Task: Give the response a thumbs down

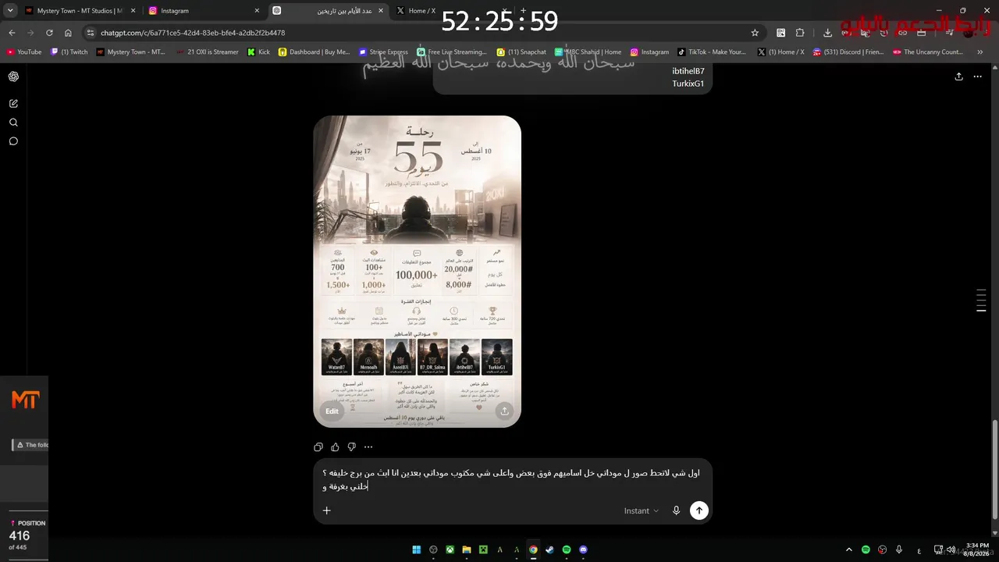Action: [x=351, y=447]
